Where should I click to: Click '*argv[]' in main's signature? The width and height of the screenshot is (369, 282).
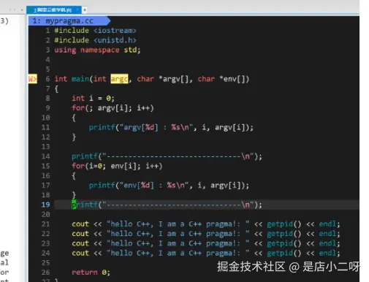pos(173,79)
